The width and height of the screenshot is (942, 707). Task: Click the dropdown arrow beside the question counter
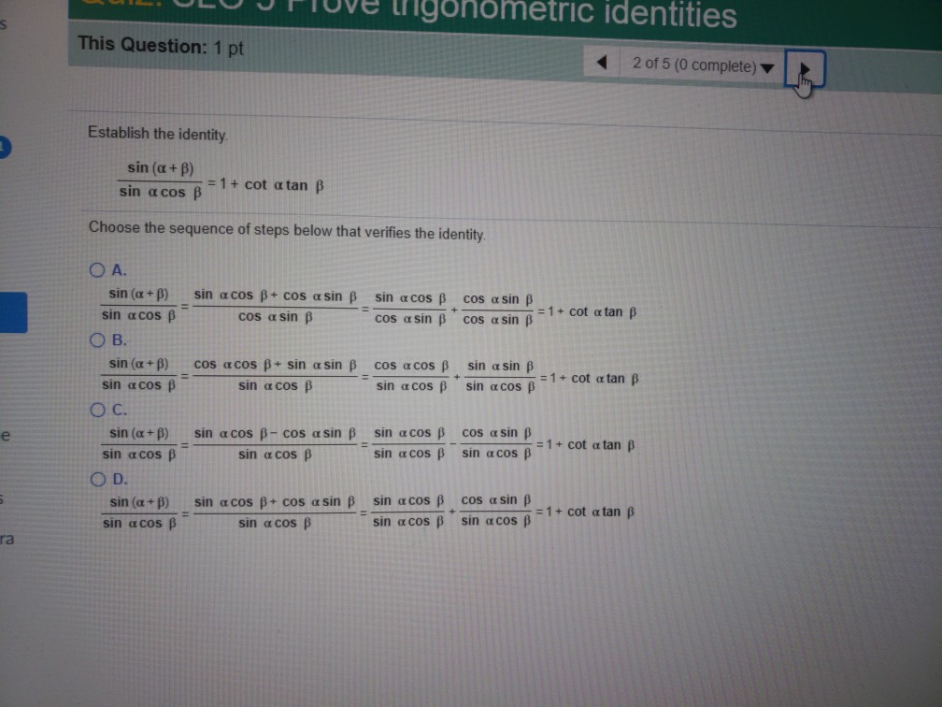(x=766, y=67)
